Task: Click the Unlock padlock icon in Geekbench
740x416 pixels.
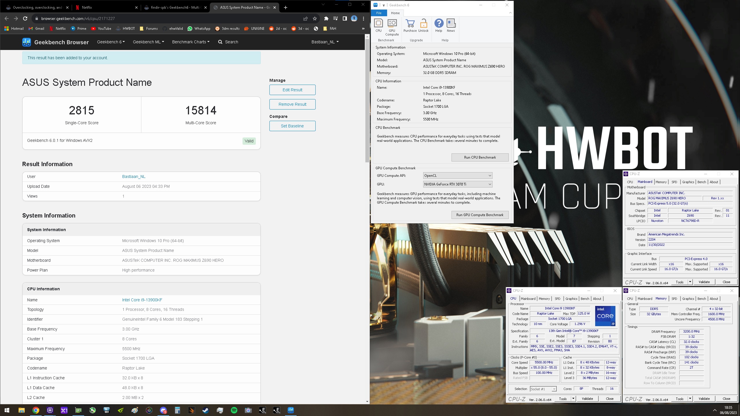Action: [x=423, y=25]
